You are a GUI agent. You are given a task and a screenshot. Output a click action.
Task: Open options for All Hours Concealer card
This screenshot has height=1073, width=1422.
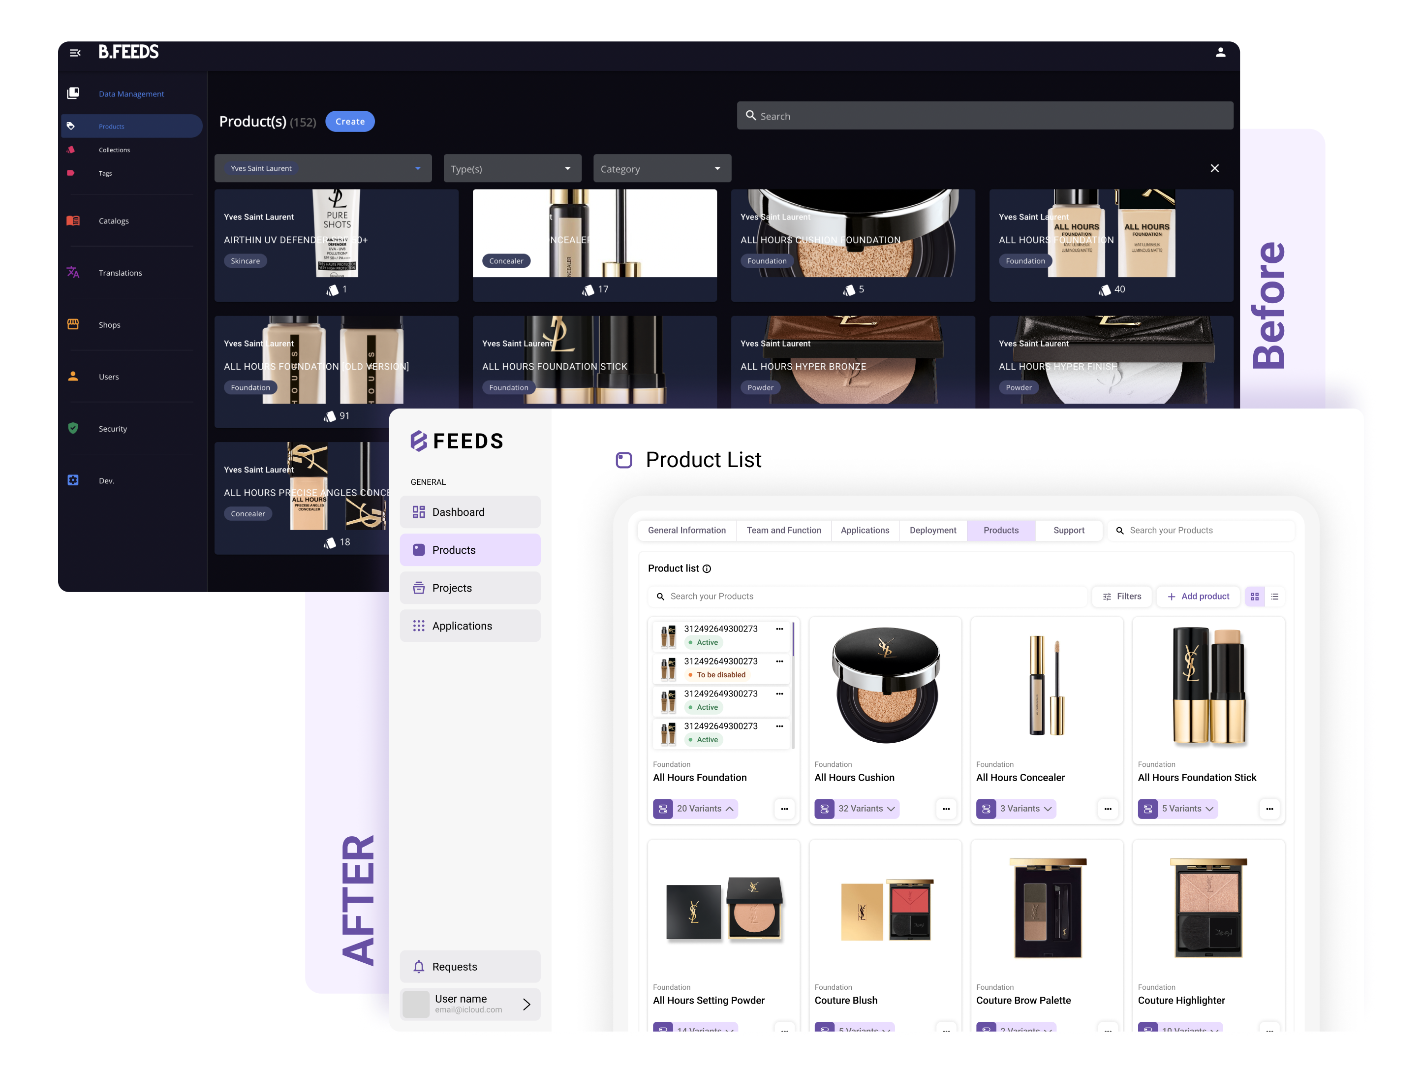coord(1108,809)
